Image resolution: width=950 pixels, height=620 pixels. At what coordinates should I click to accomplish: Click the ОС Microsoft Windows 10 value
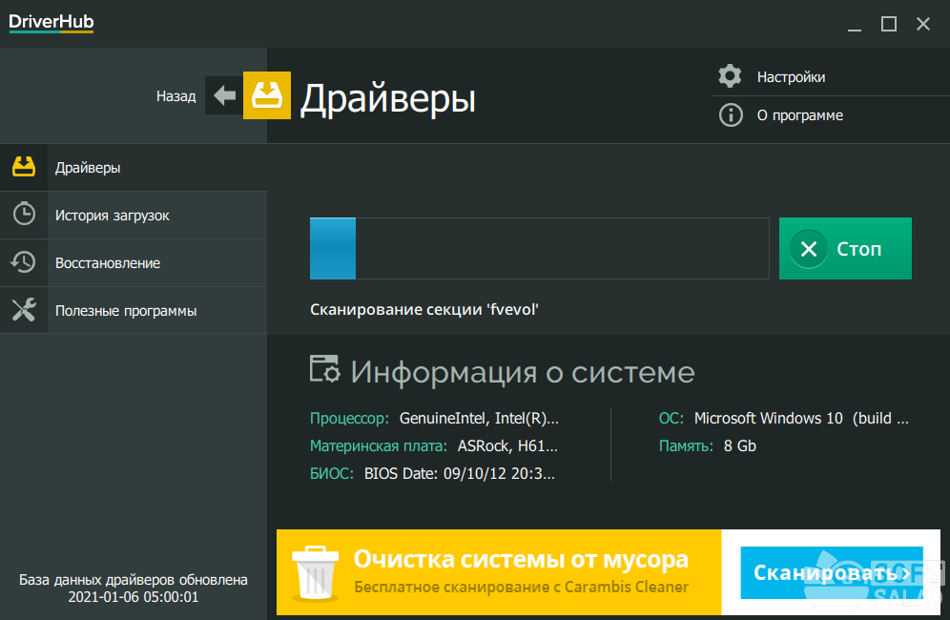coord(801,418)
